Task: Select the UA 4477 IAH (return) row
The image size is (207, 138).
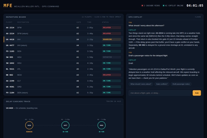Action: pyautogui.click(x=63, y=45)
